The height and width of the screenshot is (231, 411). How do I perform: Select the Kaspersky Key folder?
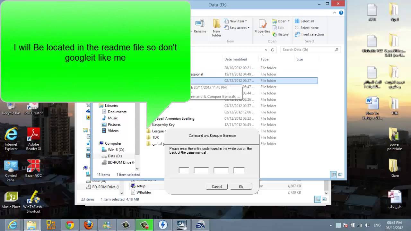(163, 125)
